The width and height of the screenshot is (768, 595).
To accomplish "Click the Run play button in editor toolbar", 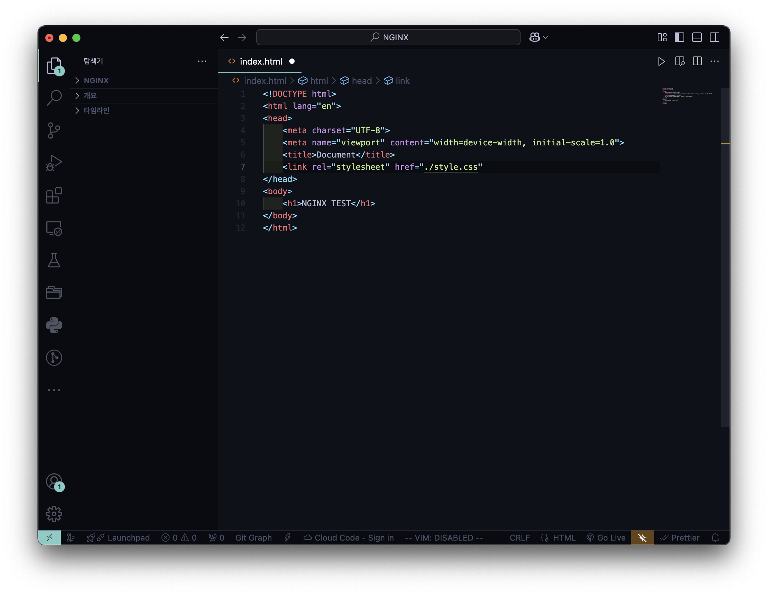I will (661, 62).
